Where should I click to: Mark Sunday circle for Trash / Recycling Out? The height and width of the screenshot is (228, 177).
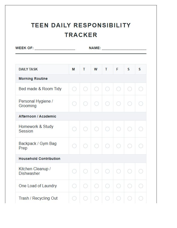click(141, 198)
